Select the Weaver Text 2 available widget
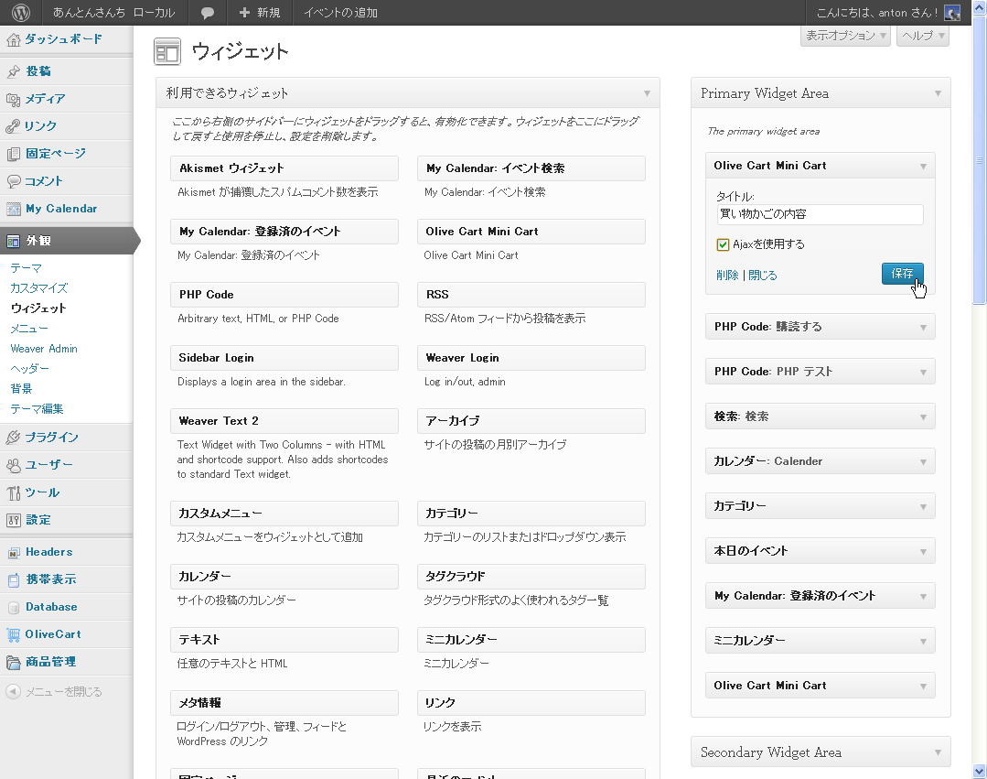Viewport: 987px width, 779px height. (284, 421)
